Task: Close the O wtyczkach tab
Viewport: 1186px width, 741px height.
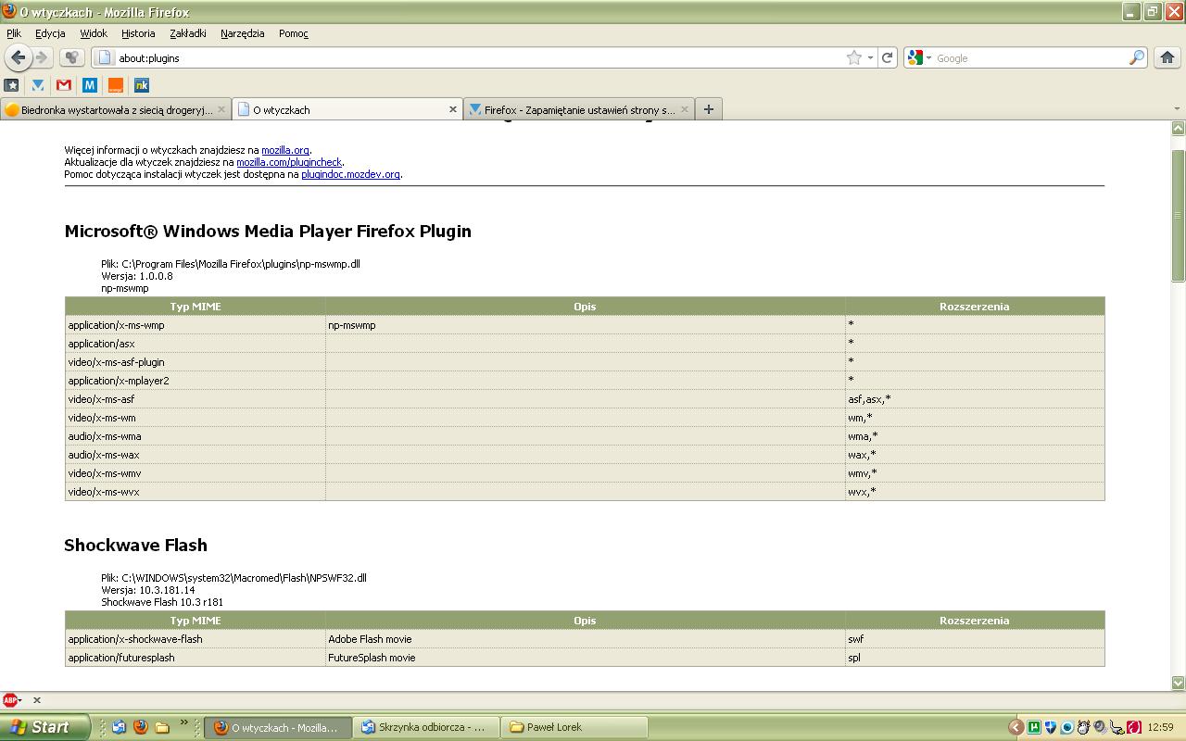Action: tap(453, 109)
